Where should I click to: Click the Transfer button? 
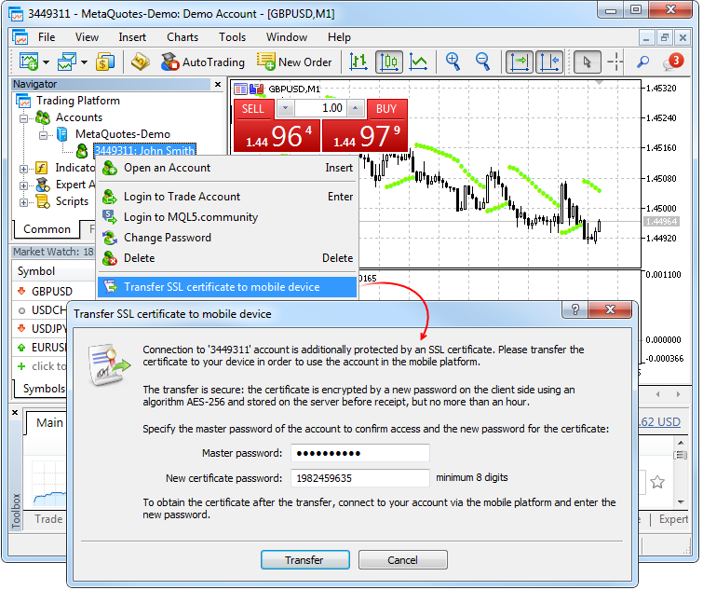tap(304, 560)
